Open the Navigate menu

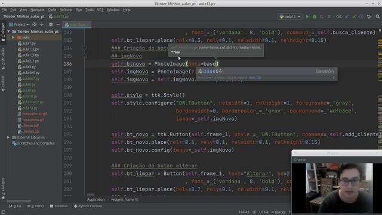(x=37, y=10)
